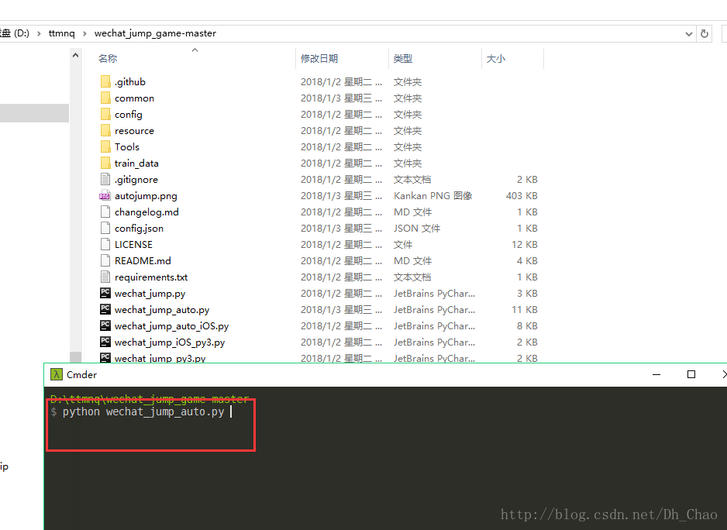This screenshot has width=727, height=530.
Task: Open the address bar history dropdown
Action: click(x=689, y=34)
